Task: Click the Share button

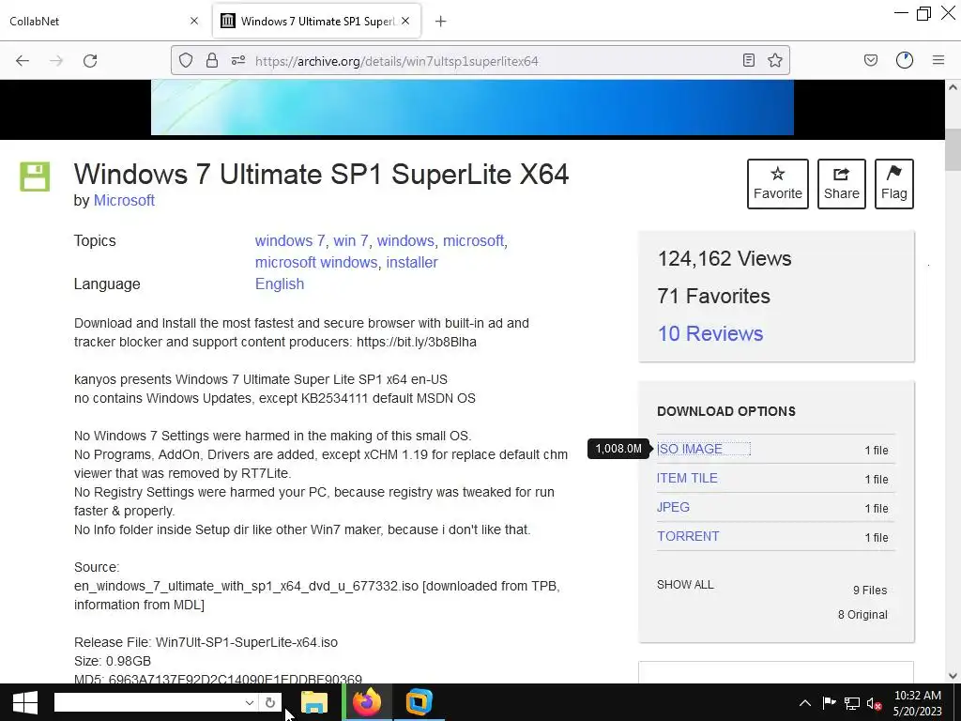Action: [842, 184]
